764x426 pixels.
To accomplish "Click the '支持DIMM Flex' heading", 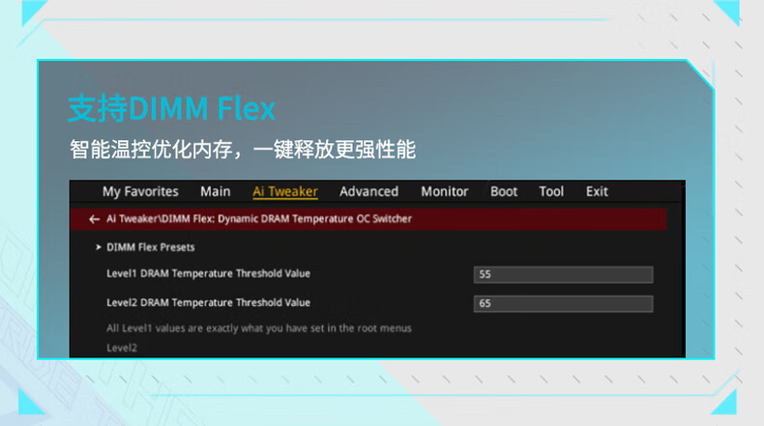I will (171, 108).
